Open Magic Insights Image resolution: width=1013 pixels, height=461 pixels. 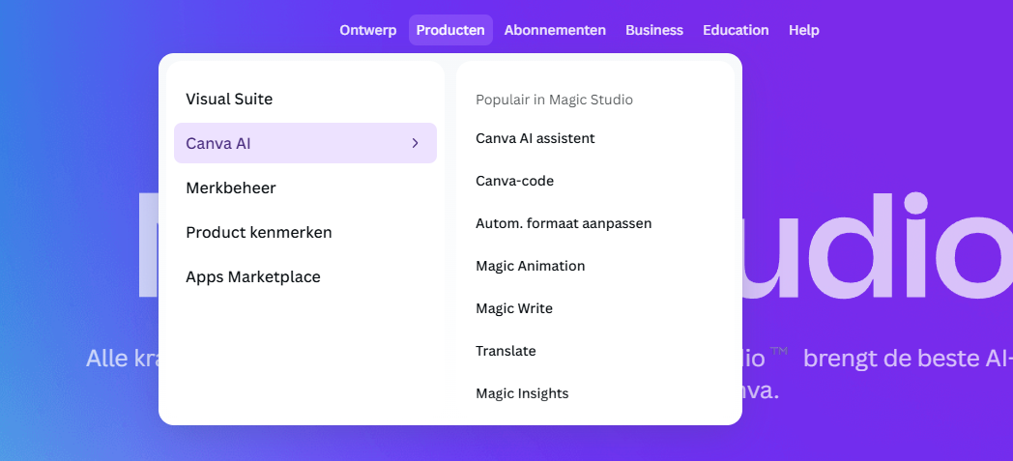tap(522, 393)
